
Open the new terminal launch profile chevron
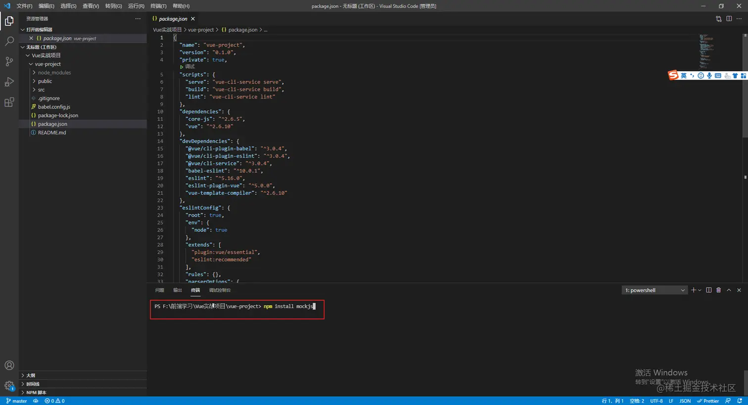tap(700, 290)
